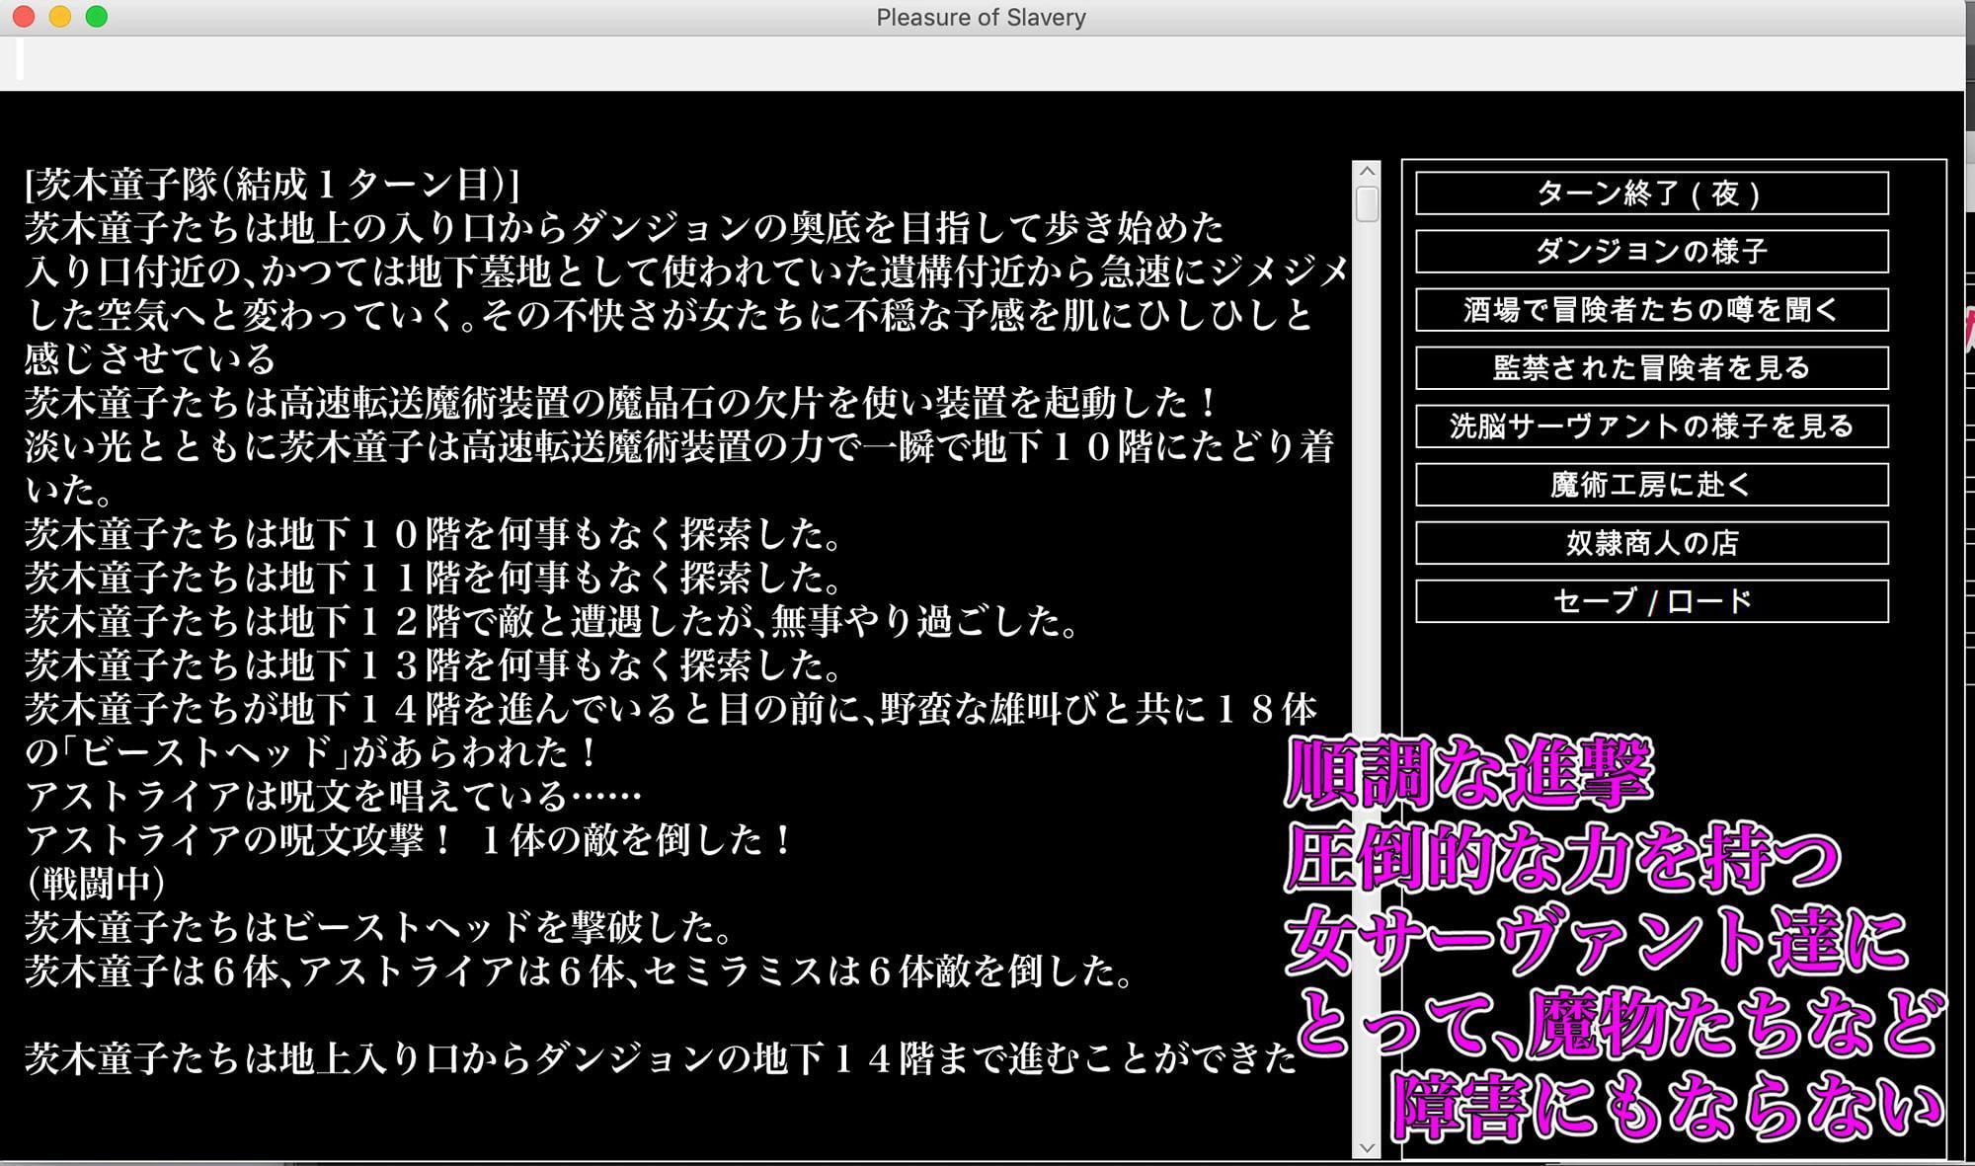1975x1166 pixels.
Task: Close the Pleasure of Slavery window
Action: pos(24,17)
